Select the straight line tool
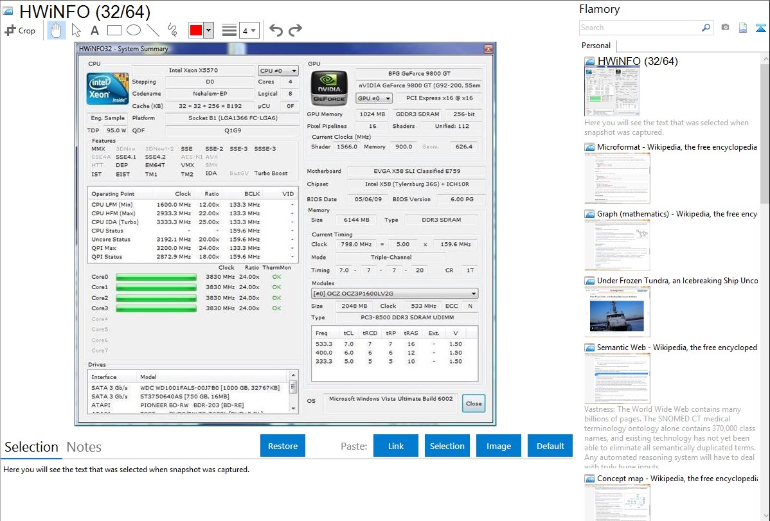The height and width of the screenshot is (521, 770). coord(152,30)
